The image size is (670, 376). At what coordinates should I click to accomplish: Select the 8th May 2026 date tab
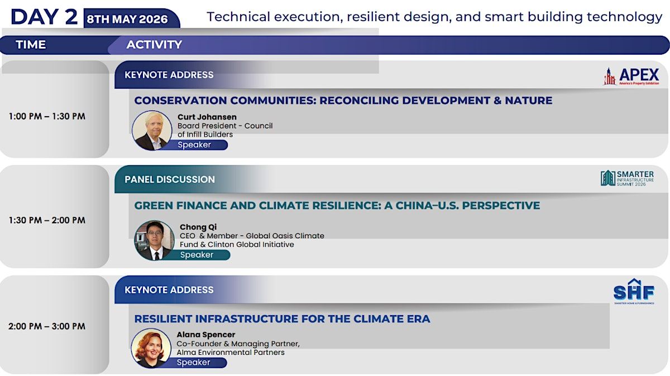pyautogui.click(x=127, y=20)
